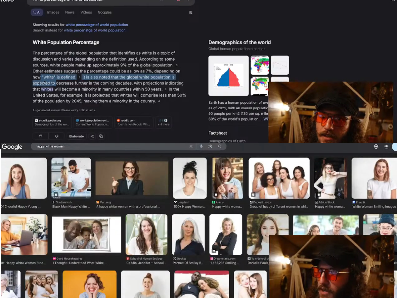Follow the corrected 'white percentage of world population' link
This screenshot has height=298, width=397.
click(x=97, y=25)
